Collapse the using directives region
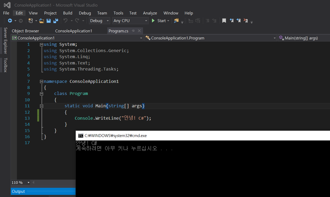The image size is (330, 197). (42, 45)
